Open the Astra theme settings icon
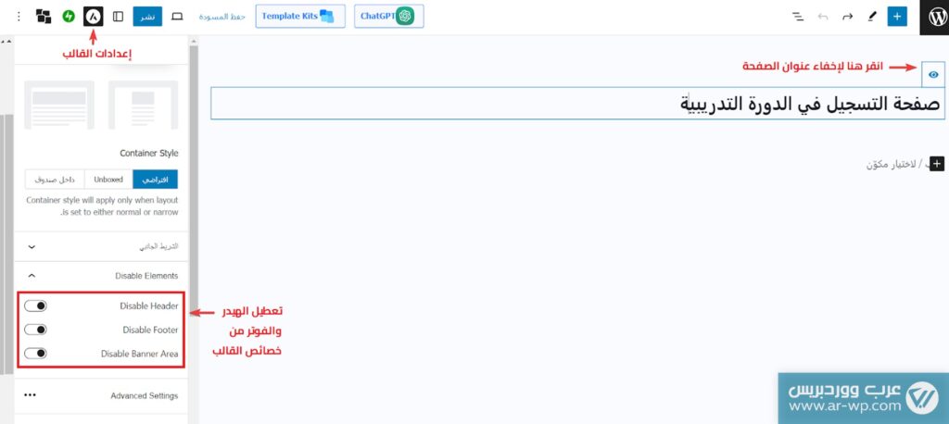Viewport: 949px width, 424px height. [x=94, y=17]
